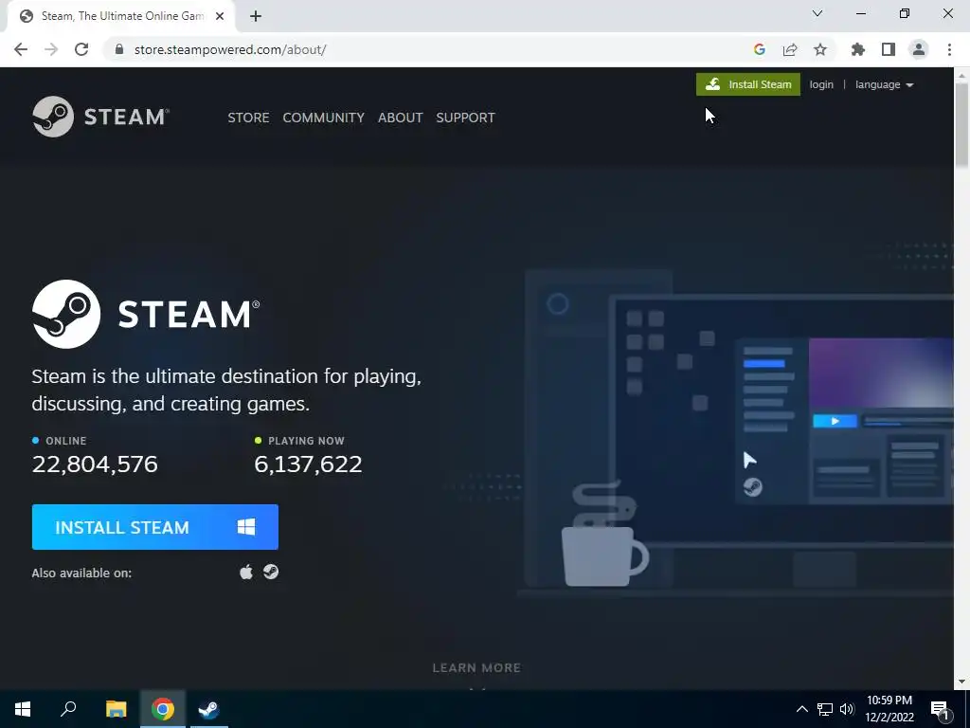Open the SUPPORT menu item
Image resolution: width=970 pixels, height=728 pixels.
(x=465, y=118)
